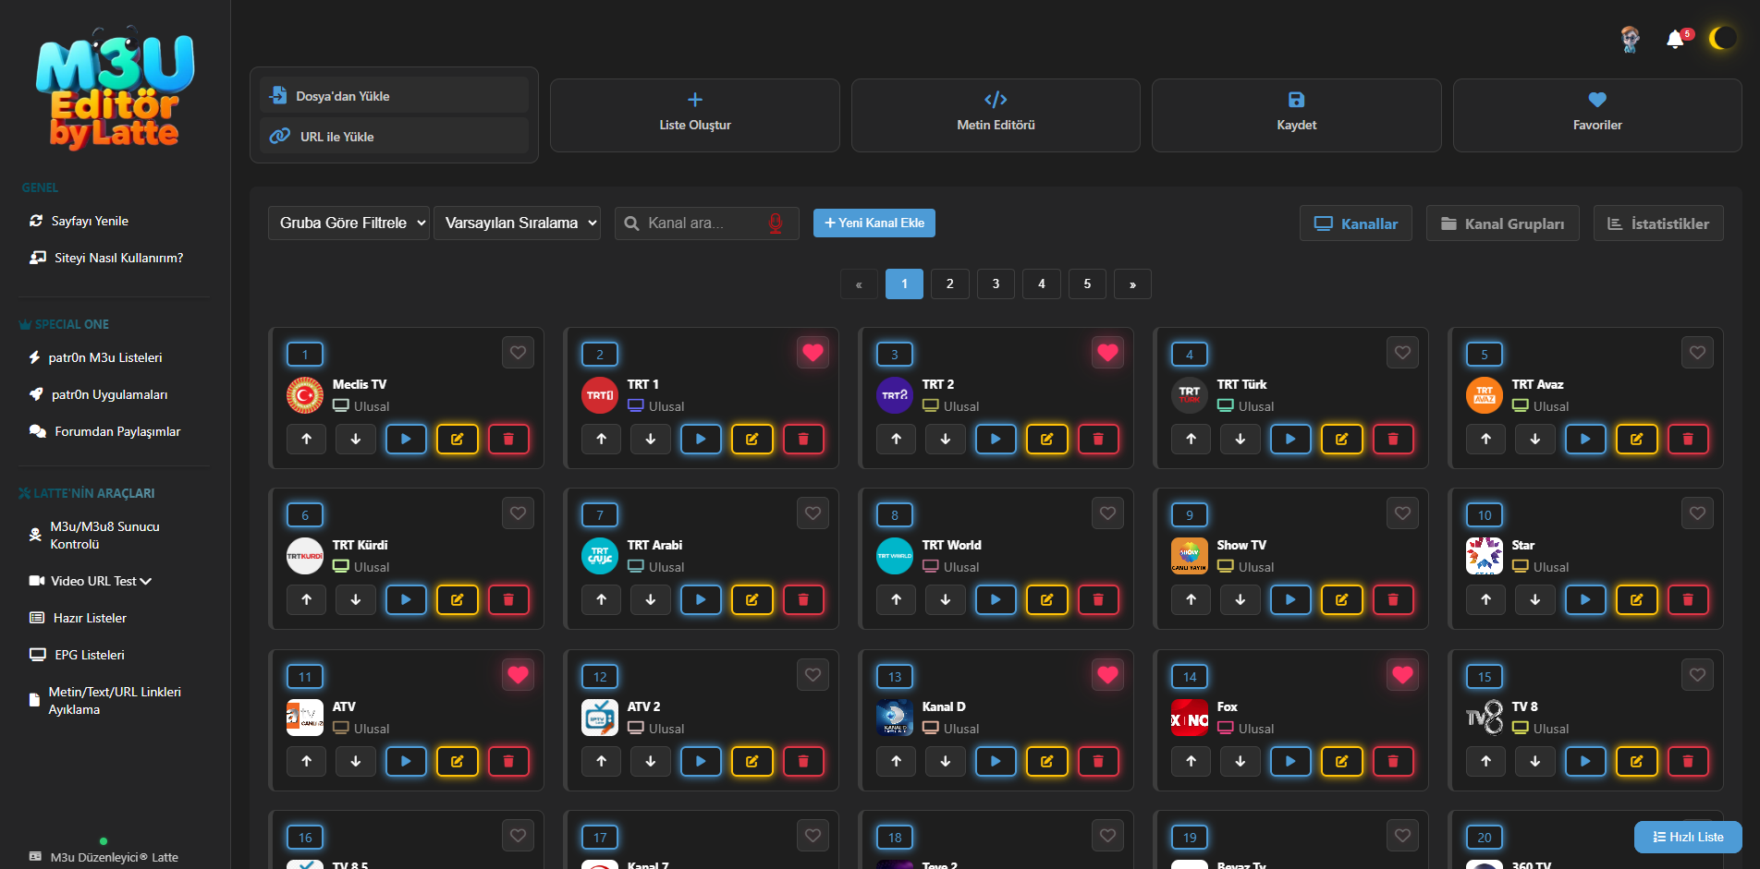Delete the Meclis TV channel
Screen dimensions: 1760x869
(508, 439)
